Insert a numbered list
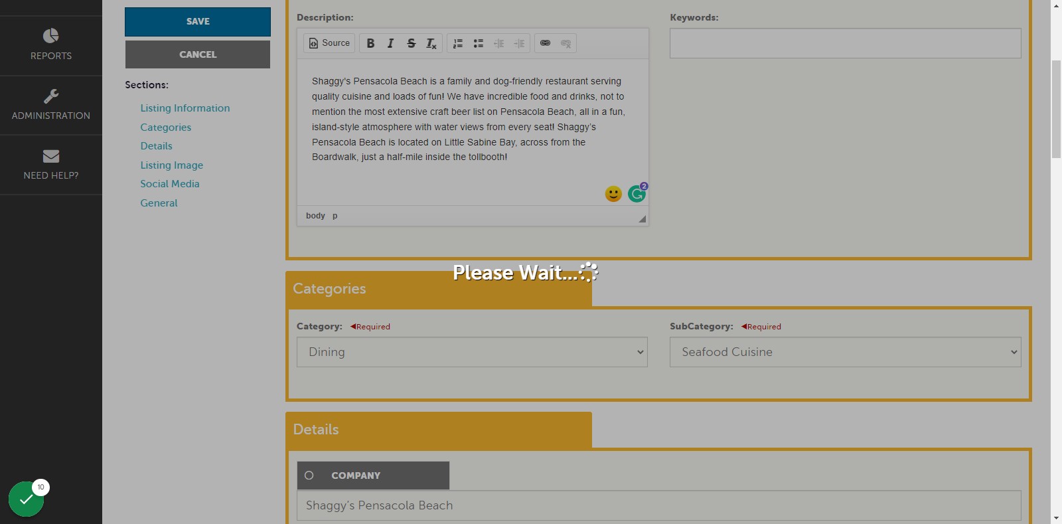 [x=458, y=43]
